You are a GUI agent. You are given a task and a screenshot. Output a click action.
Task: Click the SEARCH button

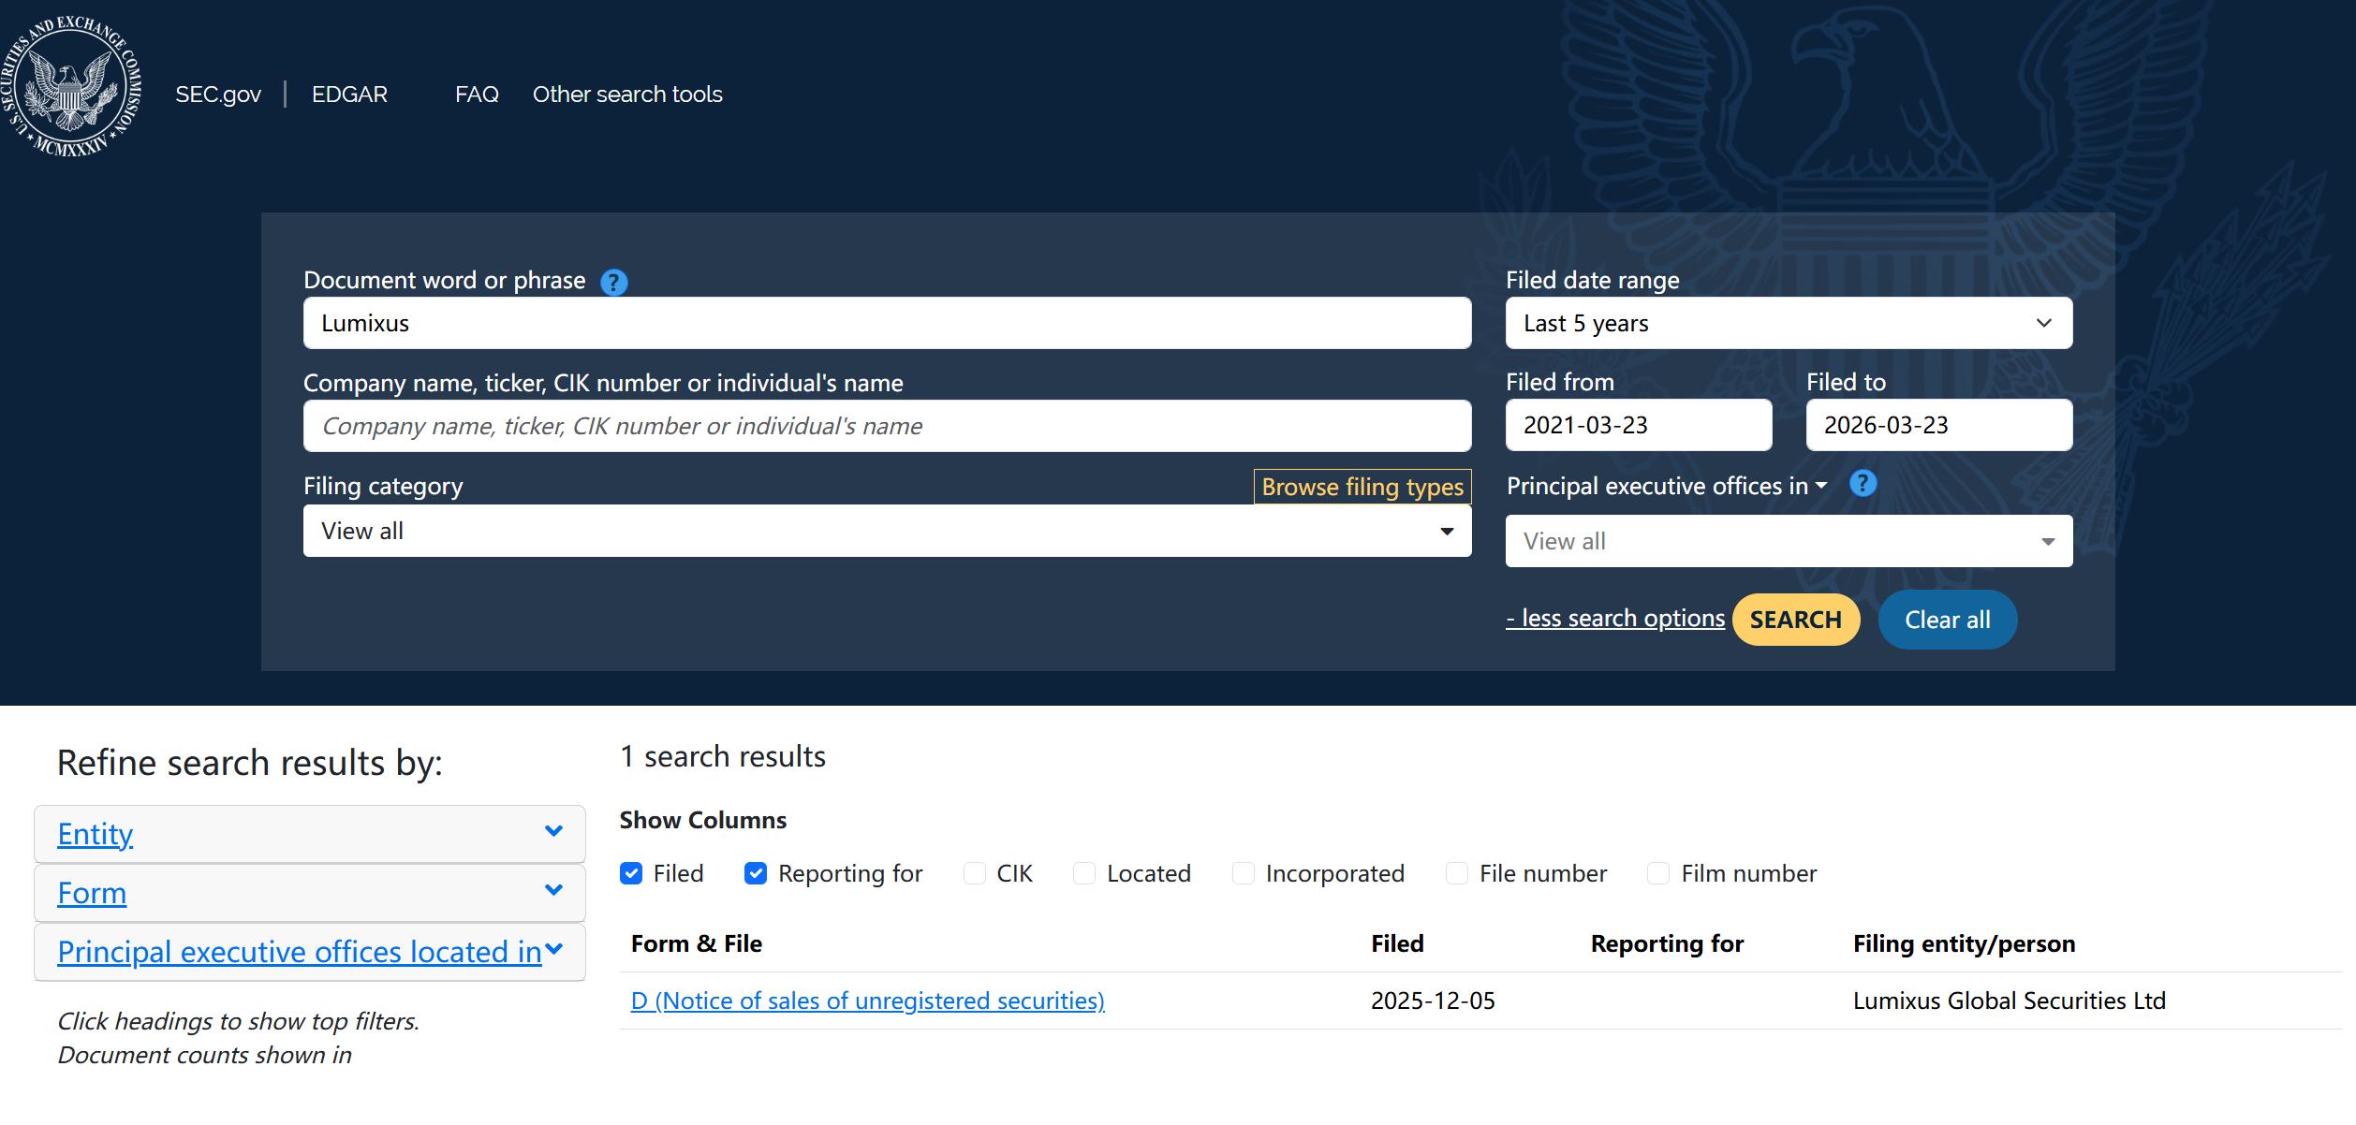click(x=1796, y=620)
